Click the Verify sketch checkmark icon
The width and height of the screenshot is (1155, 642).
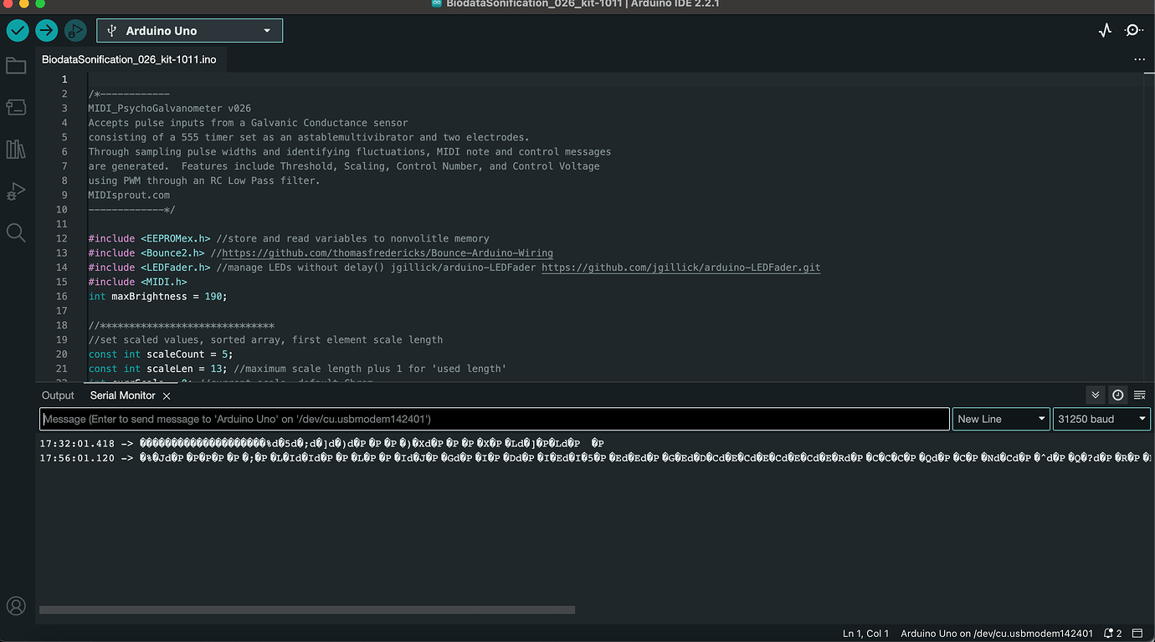tap(17, 30)
